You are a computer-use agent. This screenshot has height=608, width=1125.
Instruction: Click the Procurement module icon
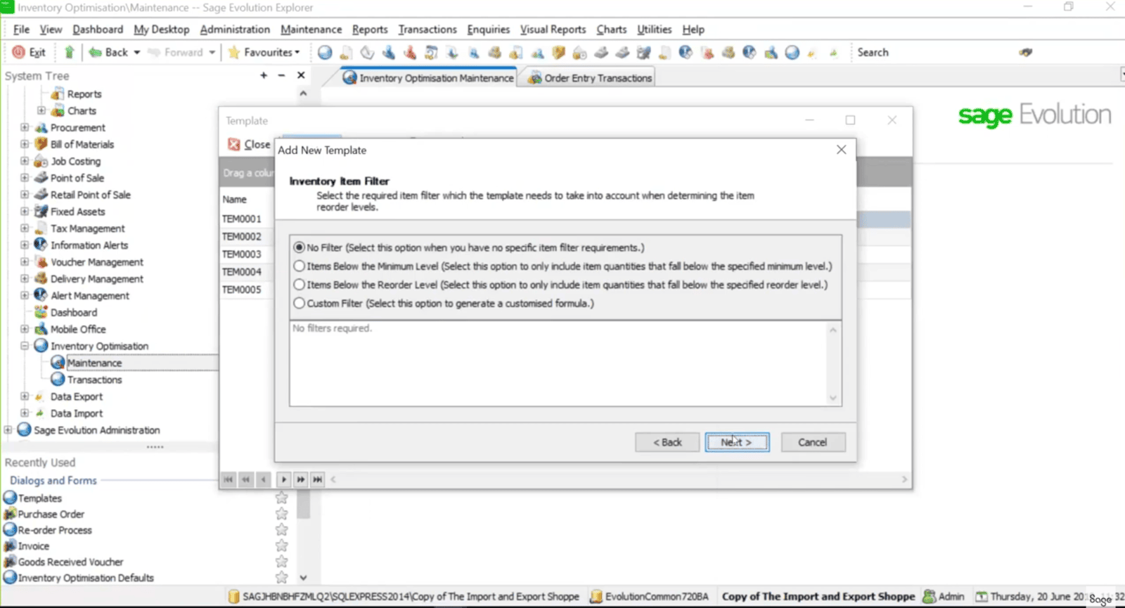[41, 127]
